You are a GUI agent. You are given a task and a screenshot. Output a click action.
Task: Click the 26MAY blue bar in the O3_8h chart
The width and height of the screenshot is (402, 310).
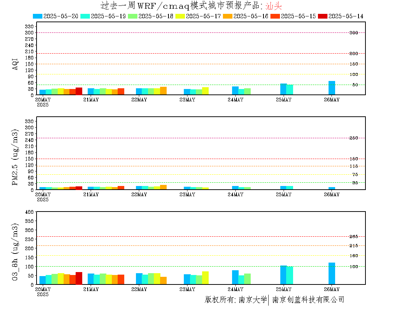[332, 274]
